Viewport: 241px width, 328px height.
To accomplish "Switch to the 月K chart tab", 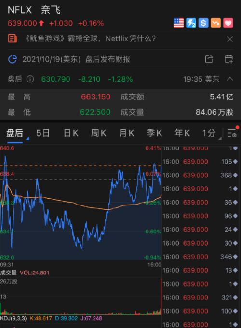I will coord(126,133).
